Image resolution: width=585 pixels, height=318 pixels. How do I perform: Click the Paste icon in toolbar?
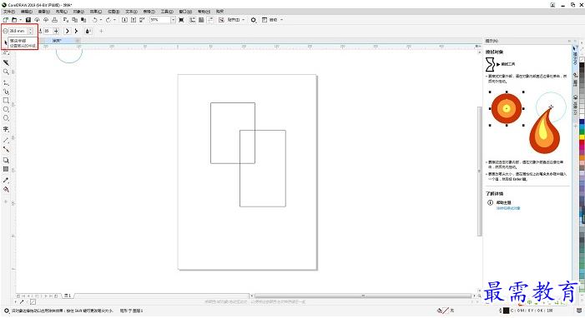coord(83,20)
